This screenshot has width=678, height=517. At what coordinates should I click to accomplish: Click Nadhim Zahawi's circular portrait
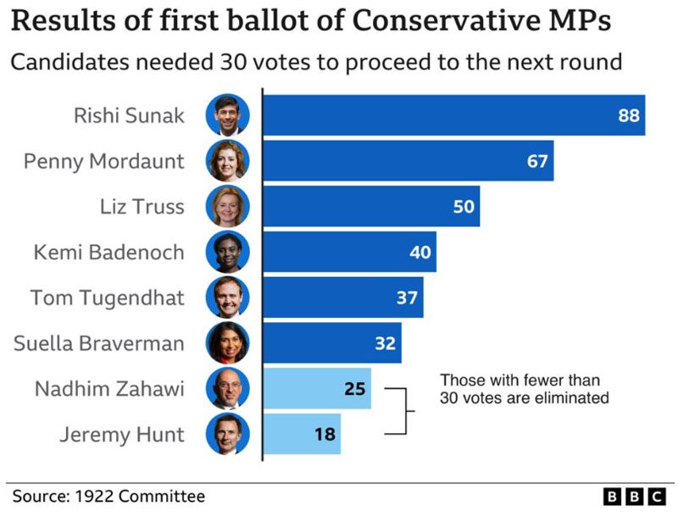228,389
